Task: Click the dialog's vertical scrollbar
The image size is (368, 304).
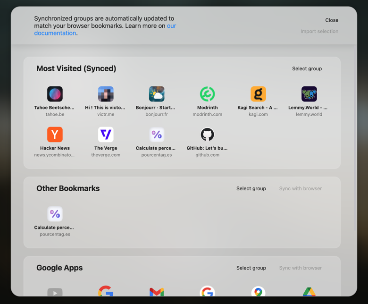Action: click(x=355, y=138)
